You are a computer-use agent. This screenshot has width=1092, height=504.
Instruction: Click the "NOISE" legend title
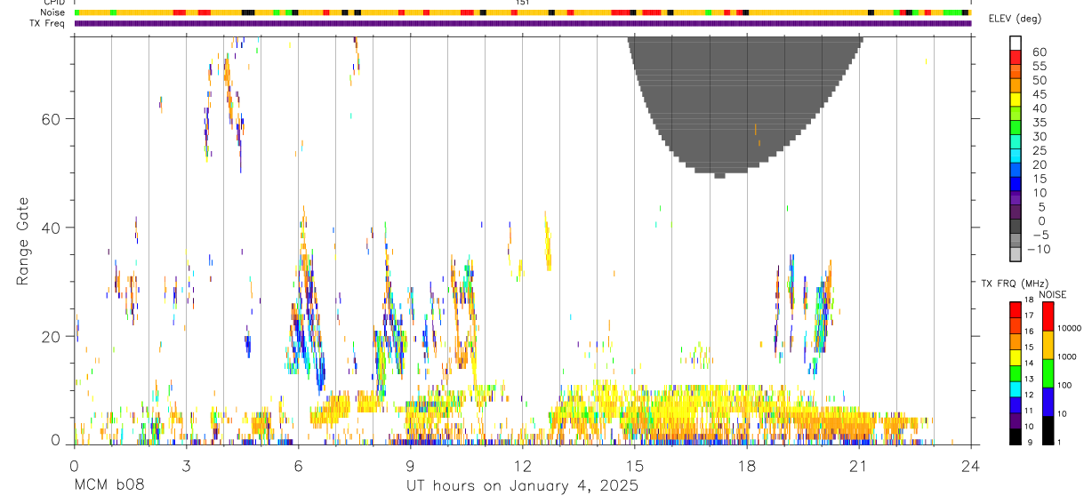(x=1052, y=294)
